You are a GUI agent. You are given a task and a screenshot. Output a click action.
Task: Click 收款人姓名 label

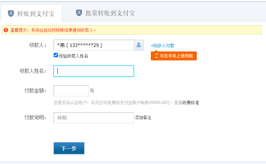click(33, 71)
